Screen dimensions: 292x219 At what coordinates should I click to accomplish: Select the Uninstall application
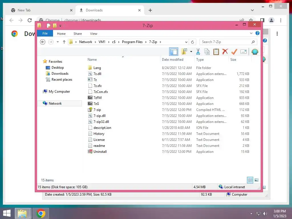point(100,152)
